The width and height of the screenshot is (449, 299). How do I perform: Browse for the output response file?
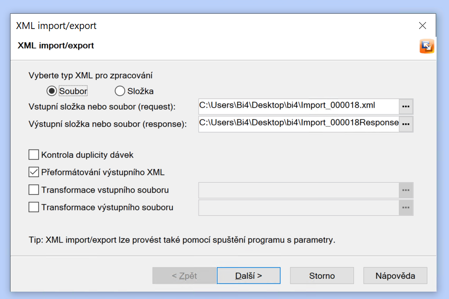point(405,124)
